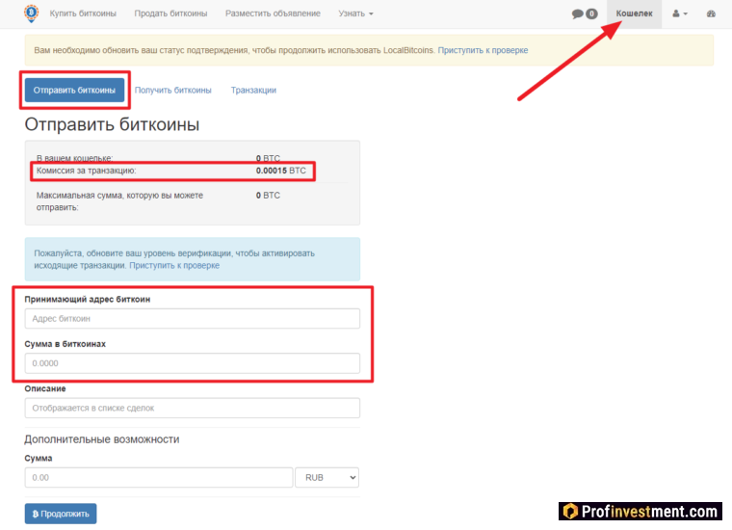The image size is (732, 530).
Task: Focus the Описание input field
Action: [x=193, y=409]
